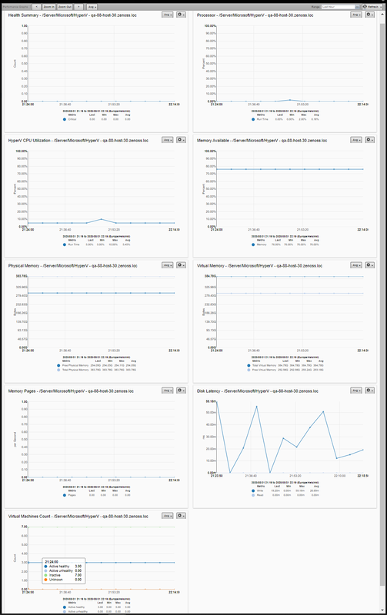387x615 pixels.
Task: Open the top toolbar Avg aggregation dropdown
Action: click(92, 7)
